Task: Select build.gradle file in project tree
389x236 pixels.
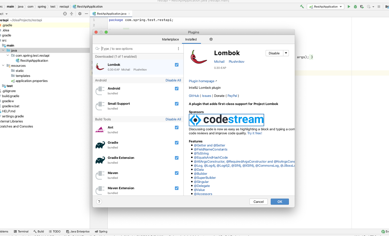Action: 11,96
